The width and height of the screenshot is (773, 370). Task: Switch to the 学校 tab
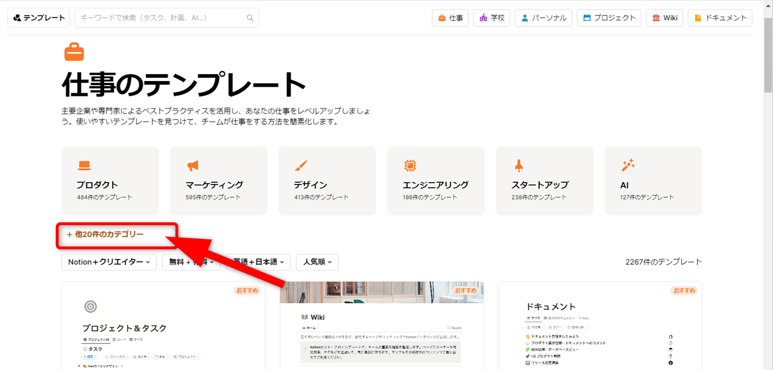tap(492, 18)
